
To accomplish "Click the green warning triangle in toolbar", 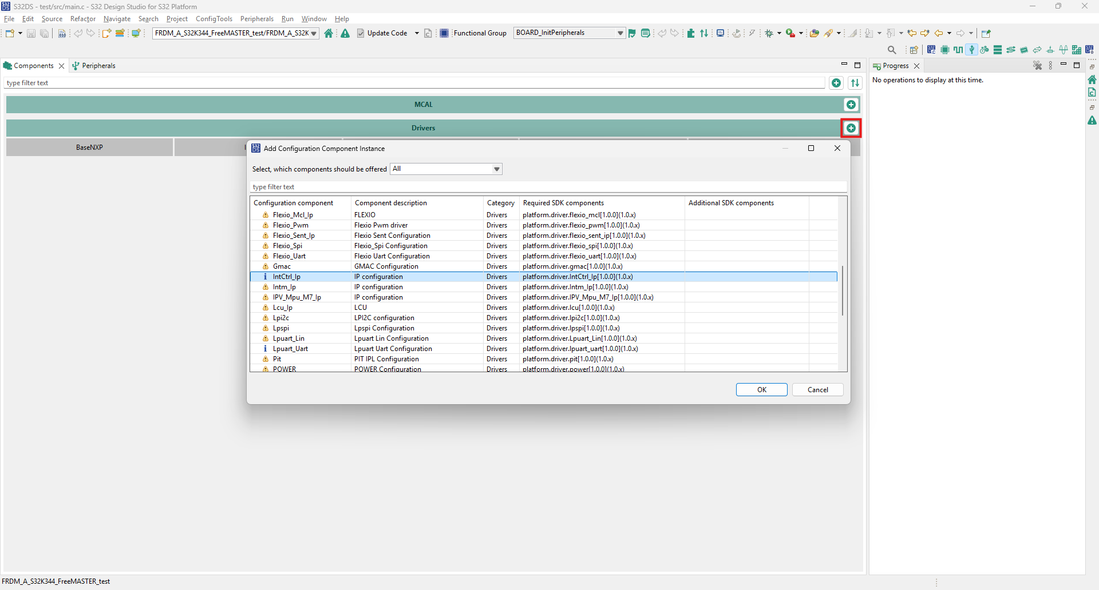I will (x=345, y=33).
